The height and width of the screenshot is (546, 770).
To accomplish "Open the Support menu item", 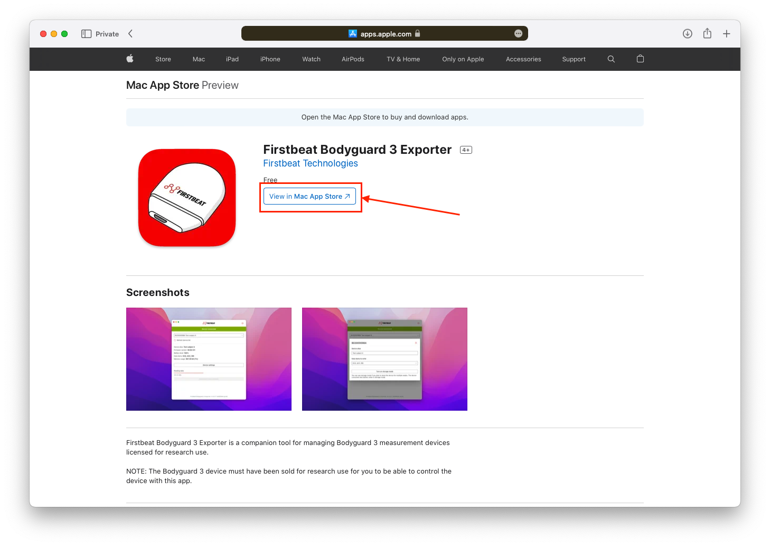I will 574,59.
